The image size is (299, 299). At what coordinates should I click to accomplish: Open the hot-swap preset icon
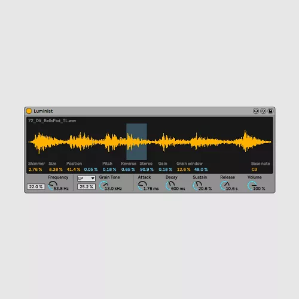(x=256, y=111)
